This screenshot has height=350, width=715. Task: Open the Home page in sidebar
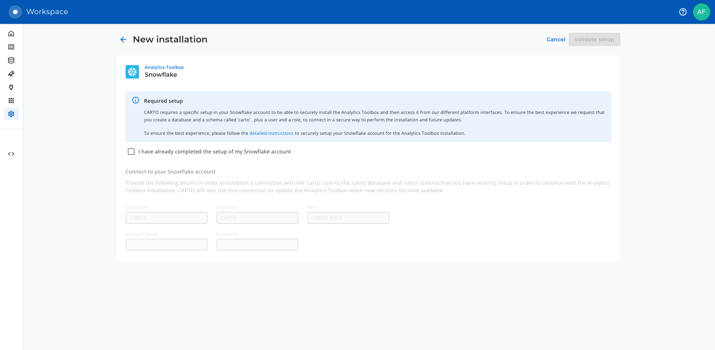(x=11, y=34)
